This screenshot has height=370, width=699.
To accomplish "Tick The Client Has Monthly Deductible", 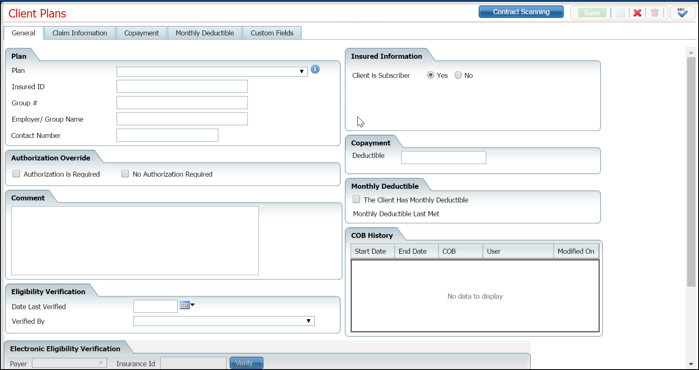I will tap(356, 200).
